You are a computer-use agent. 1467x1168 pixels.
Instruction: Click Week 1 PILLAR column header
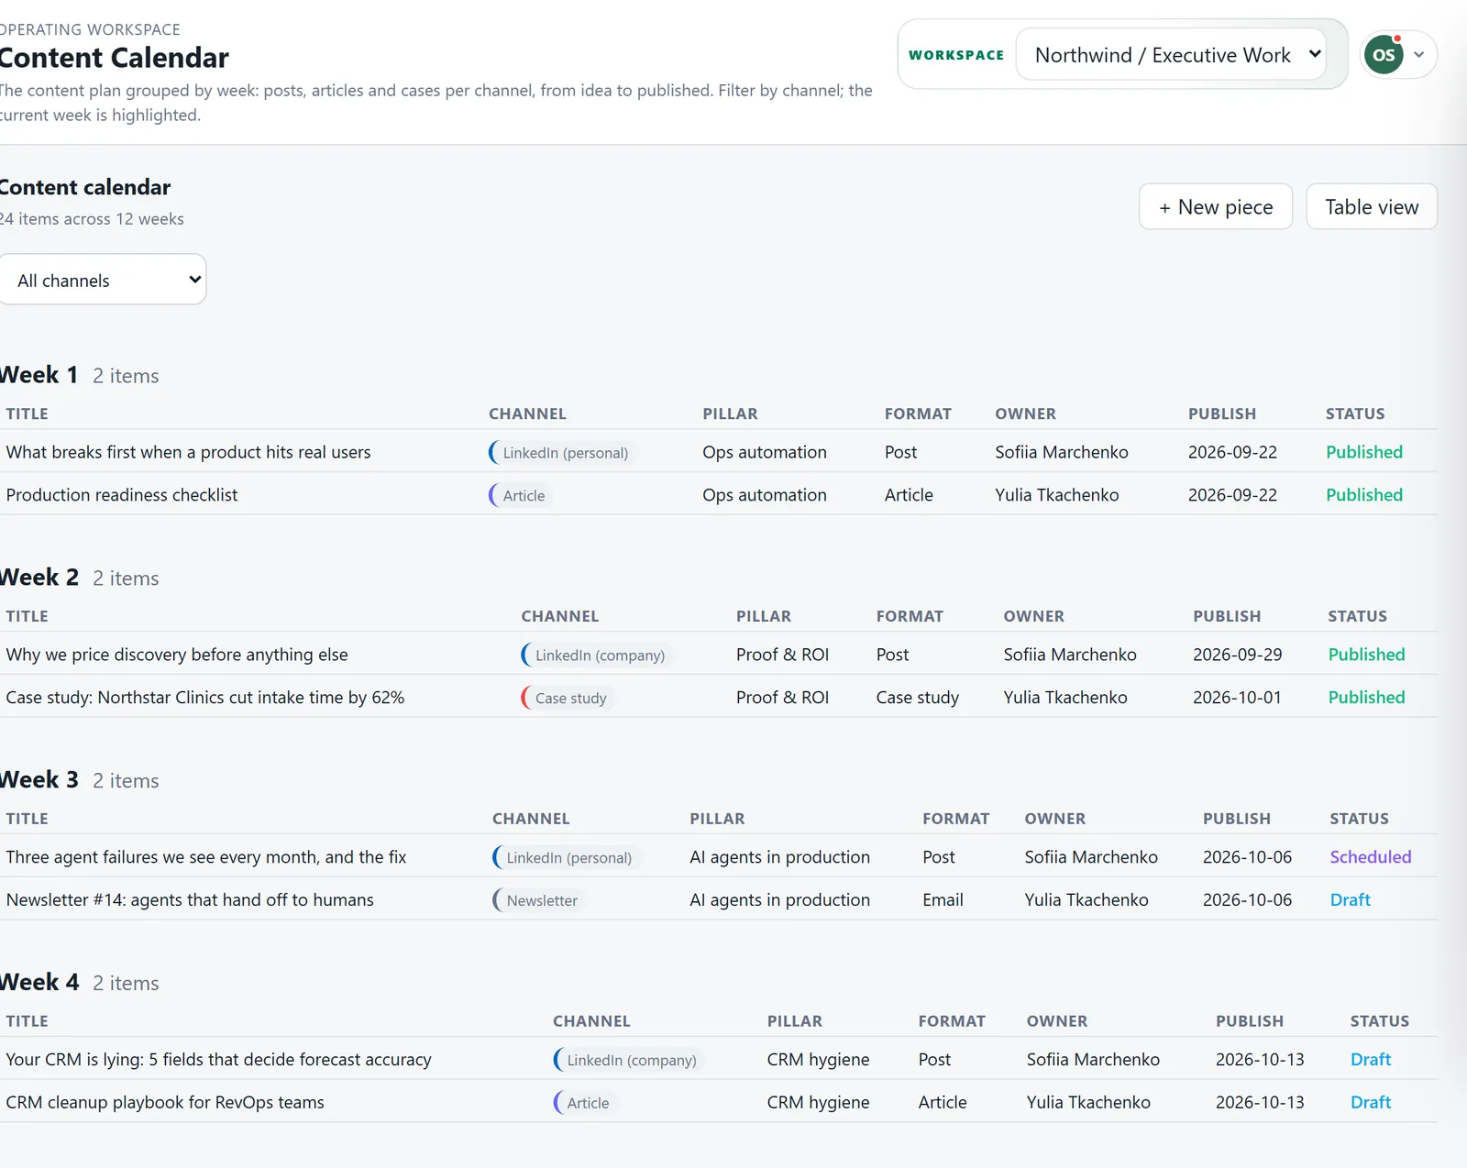[x=730, y=414]
